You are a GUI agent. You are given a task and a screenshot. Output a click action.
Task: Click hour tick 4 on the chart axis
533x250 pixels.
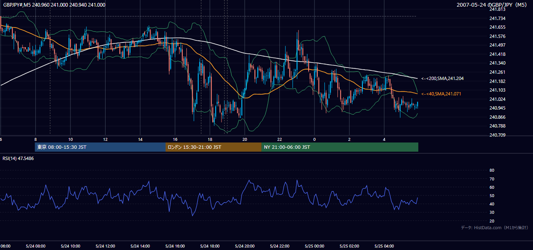click(x=384, y=140)
